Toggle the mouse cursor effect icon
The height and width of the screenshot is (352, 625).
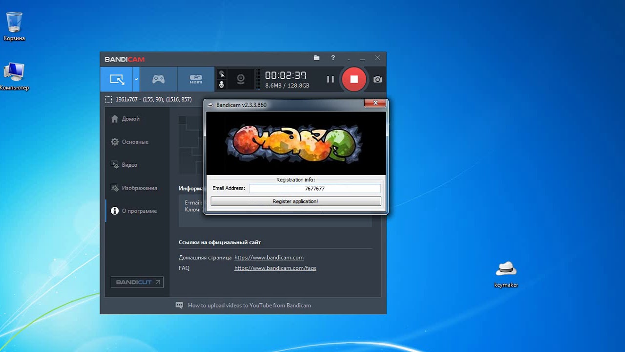tap(222, 74)
